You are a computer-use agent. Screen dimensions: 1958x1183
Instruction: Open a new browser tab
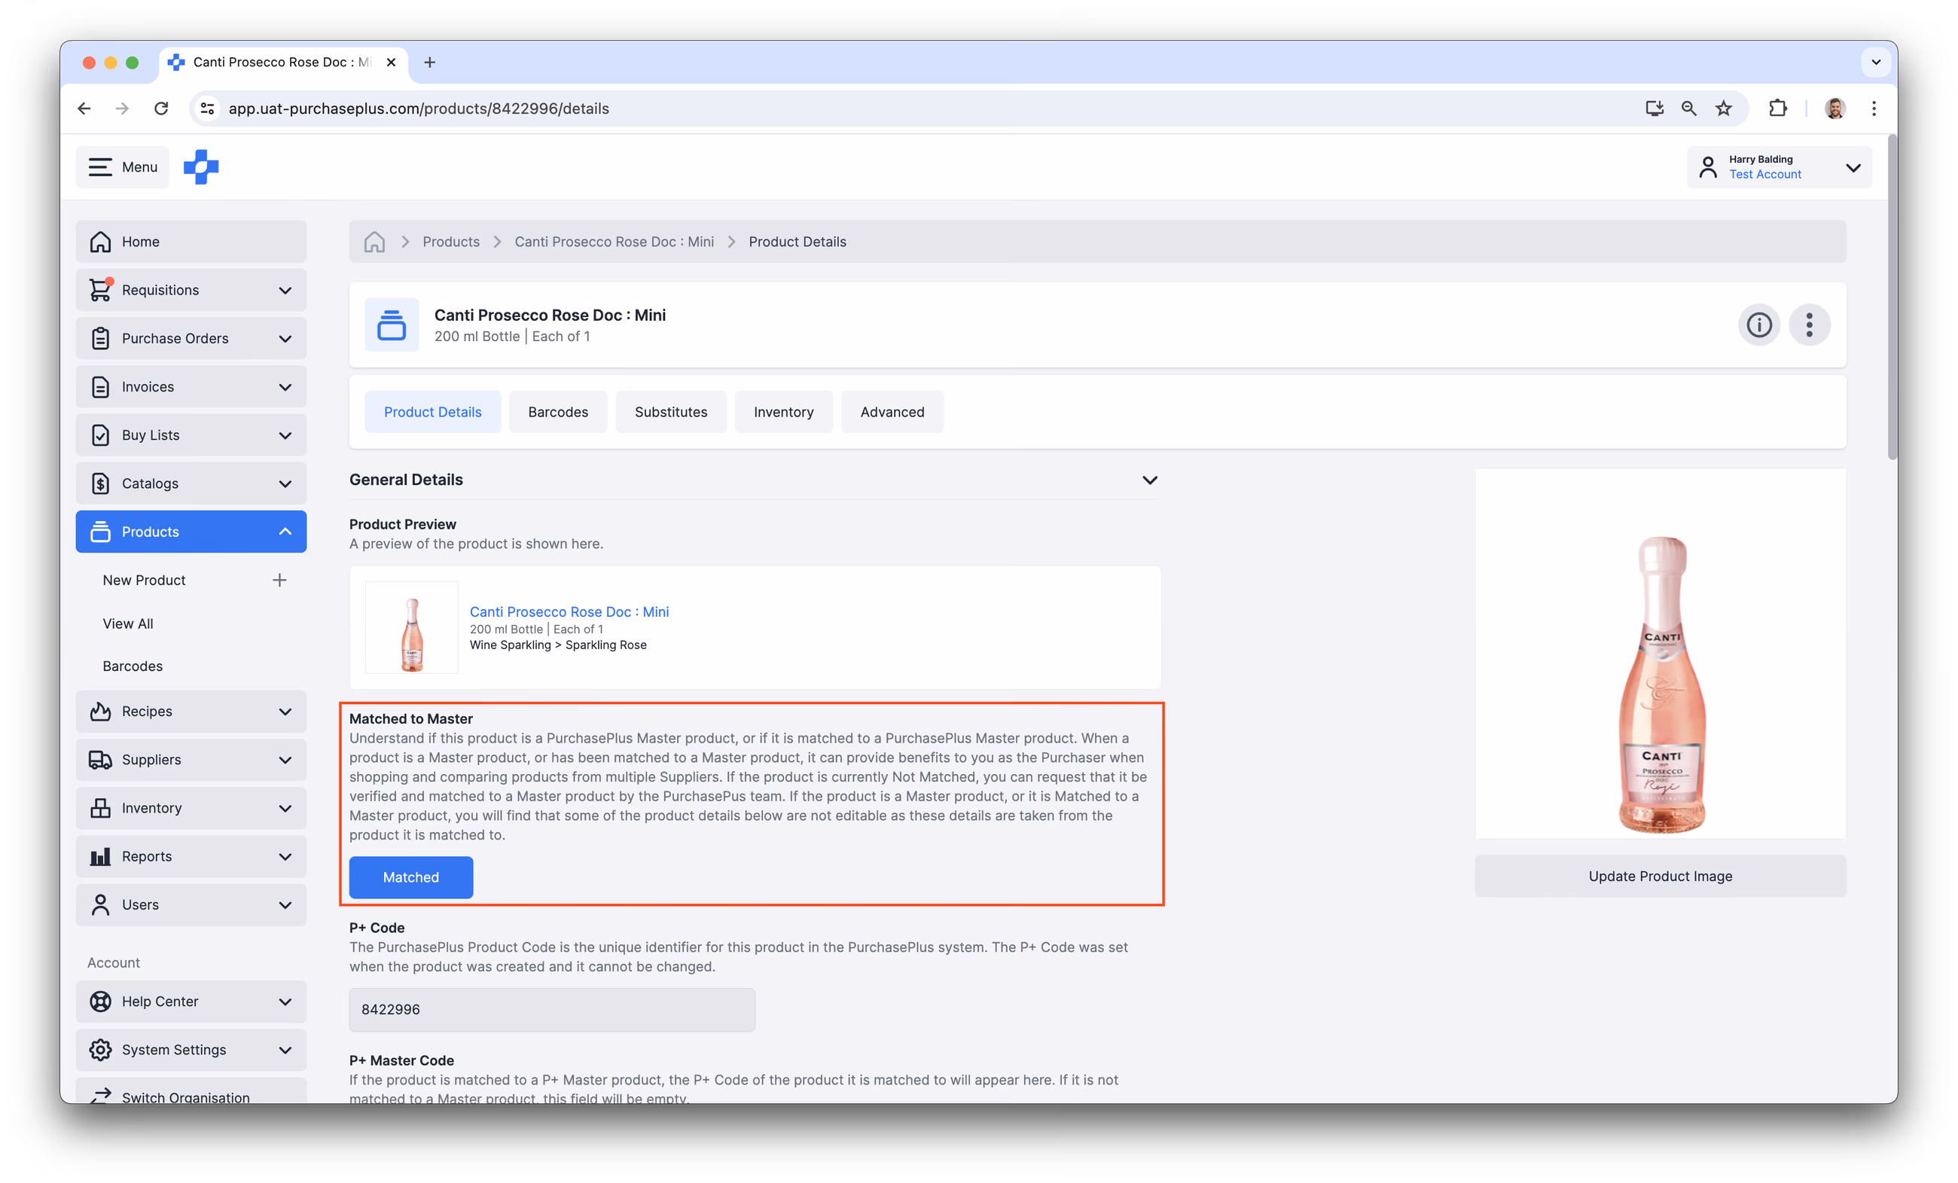click(x=430, y=62)
